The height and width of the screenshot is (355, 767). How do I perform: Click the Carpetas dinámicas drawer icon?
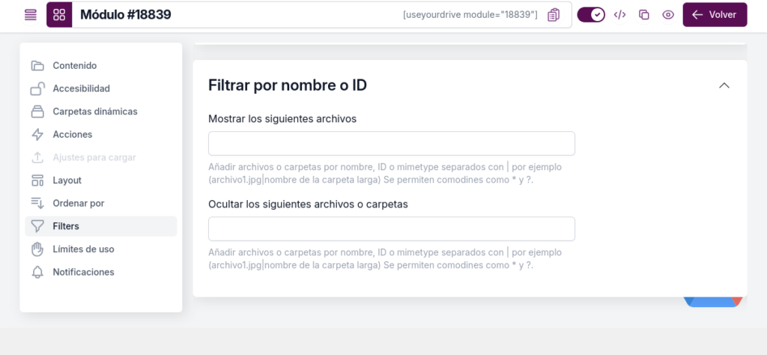pos(37,112)
